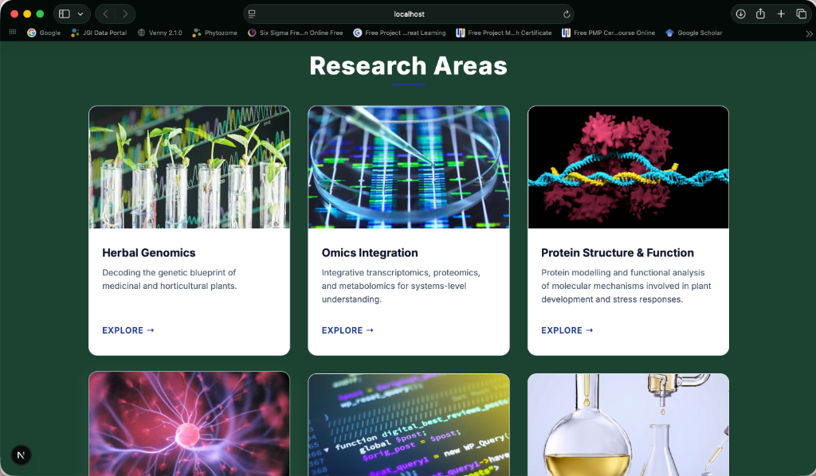Click the 'Integrative transcriptomics, proteomics' description
Viewport: 816px width, 476px height.
coord(401,286)
